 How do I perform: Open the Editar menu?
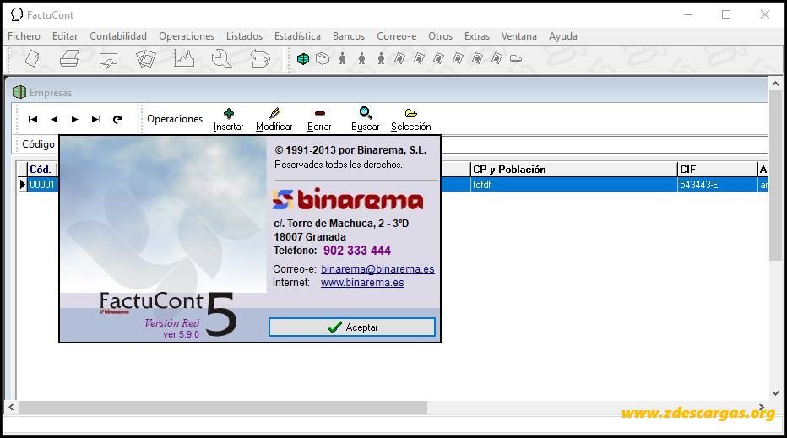click(x=65, y=36)
